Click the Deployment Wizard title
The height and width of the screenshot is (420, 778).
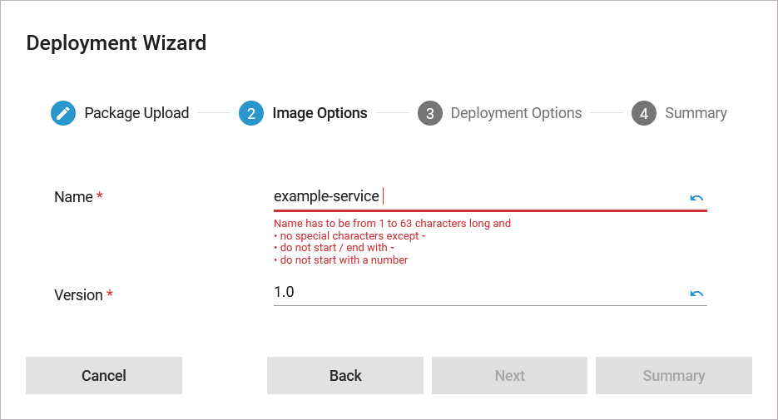point(116,43)
